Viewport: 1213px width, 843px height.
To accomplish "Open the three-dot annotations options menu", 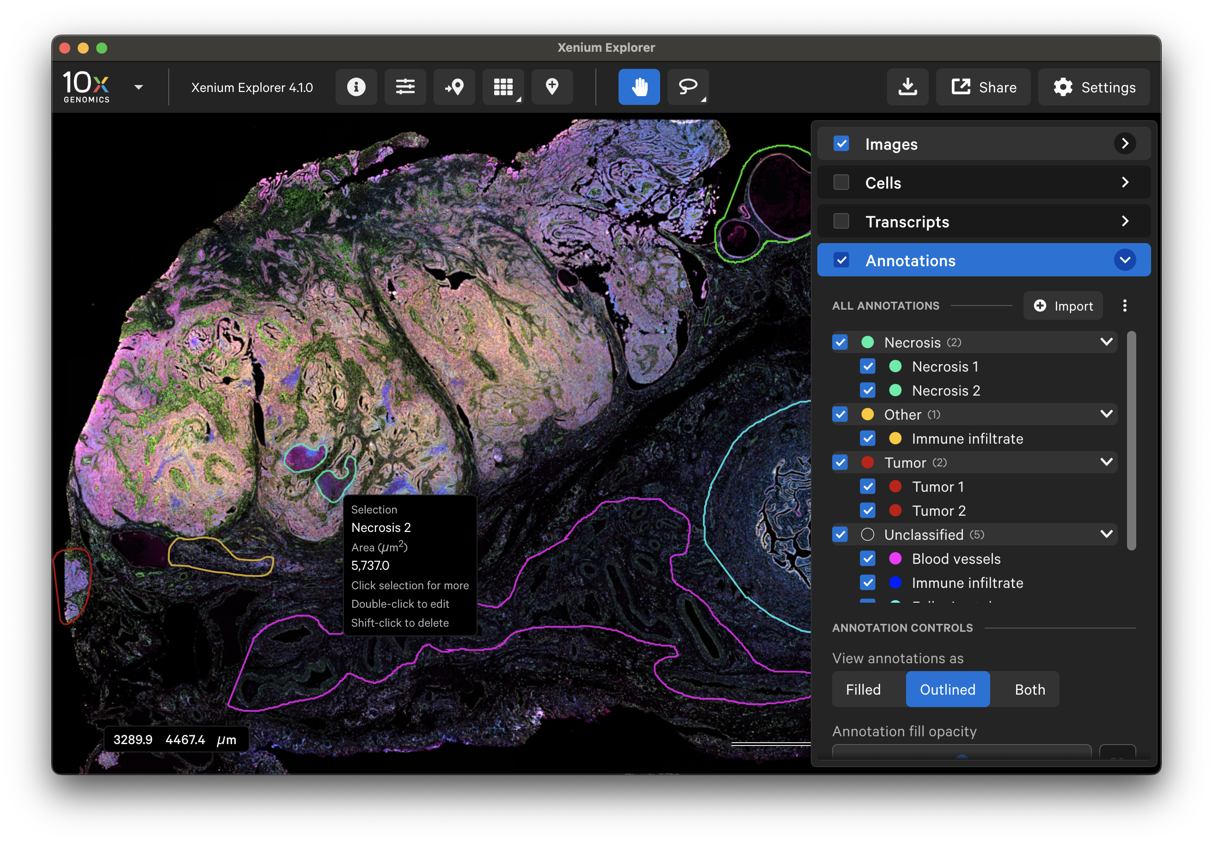I will [x=1125, y=306].
